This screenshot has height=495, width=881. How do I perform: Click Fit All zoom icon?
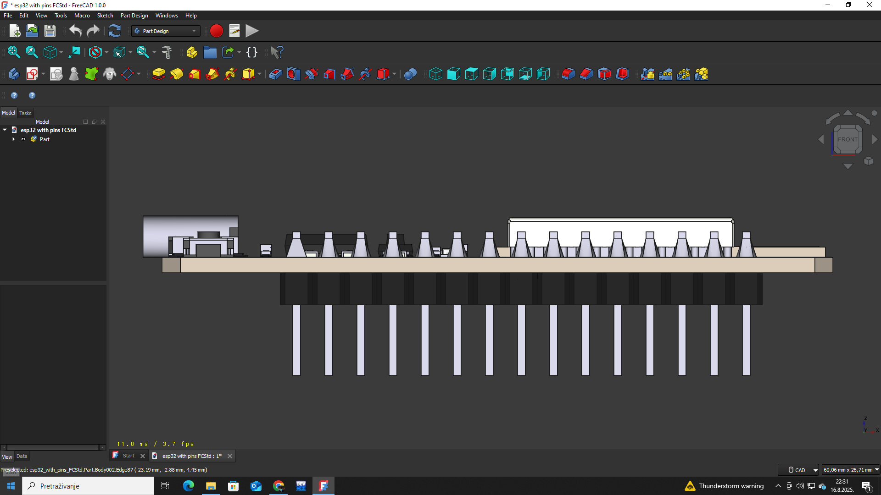click(14, 52)
